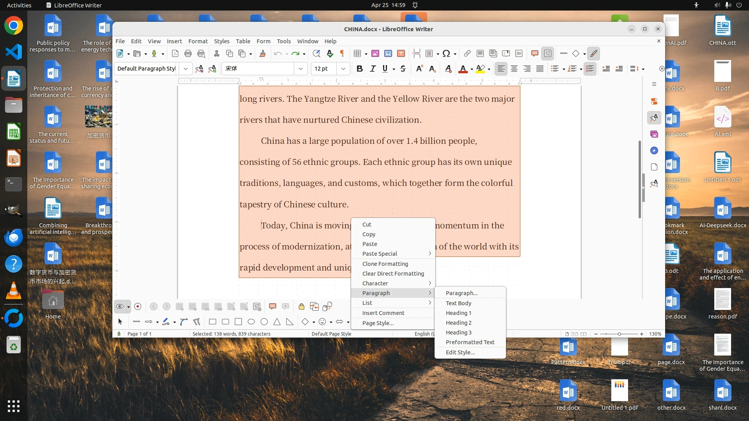Toggle Record Changes button
Screen dimensions: 749x421
[x=138, y=307]
